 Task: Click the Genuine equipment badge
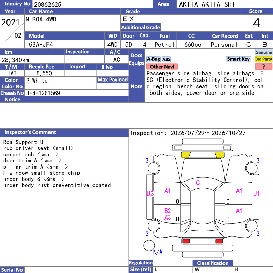coord(263,52)
